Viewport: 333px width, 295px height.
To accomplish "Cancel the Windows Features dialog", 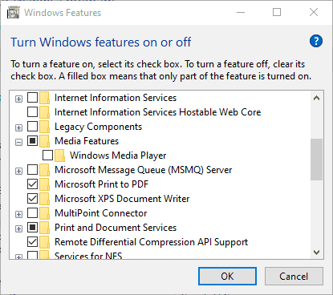I will (x=294, y=277).
